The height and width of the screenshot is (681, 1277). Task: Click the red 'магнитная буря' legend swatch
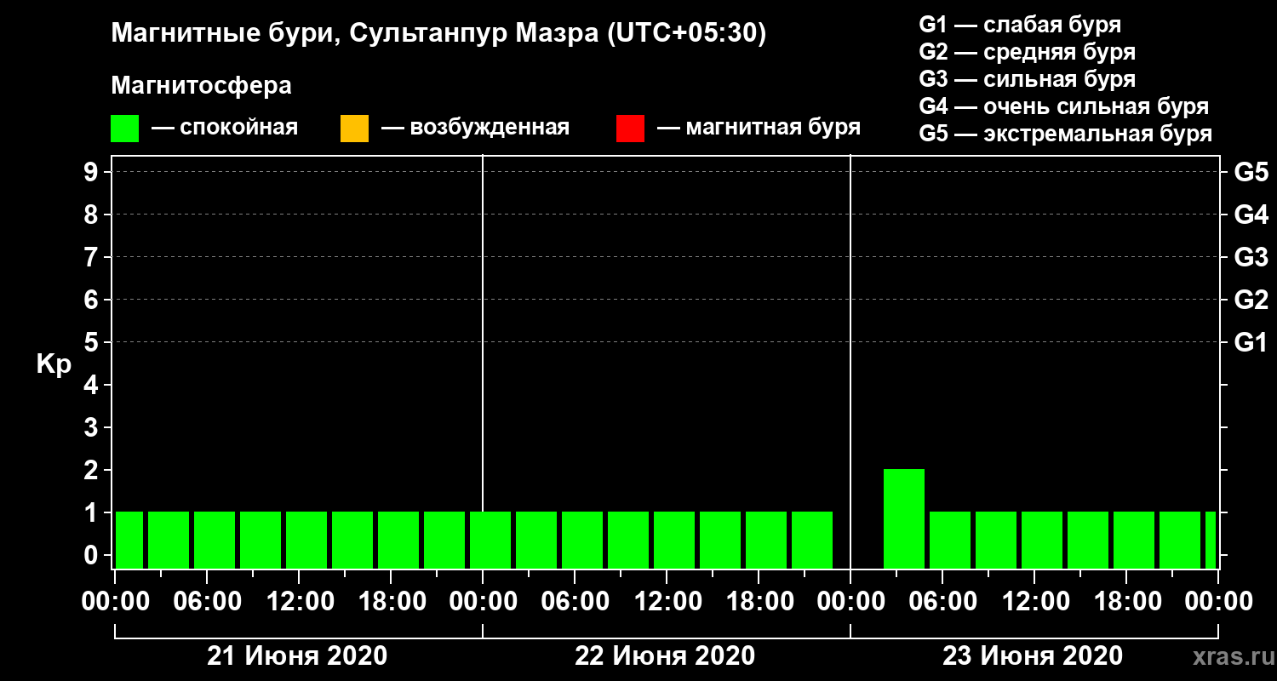coord(630,129)
